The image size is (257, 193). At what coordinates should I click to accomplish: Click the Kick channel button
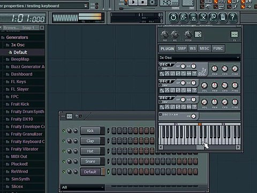pos(90,131)
